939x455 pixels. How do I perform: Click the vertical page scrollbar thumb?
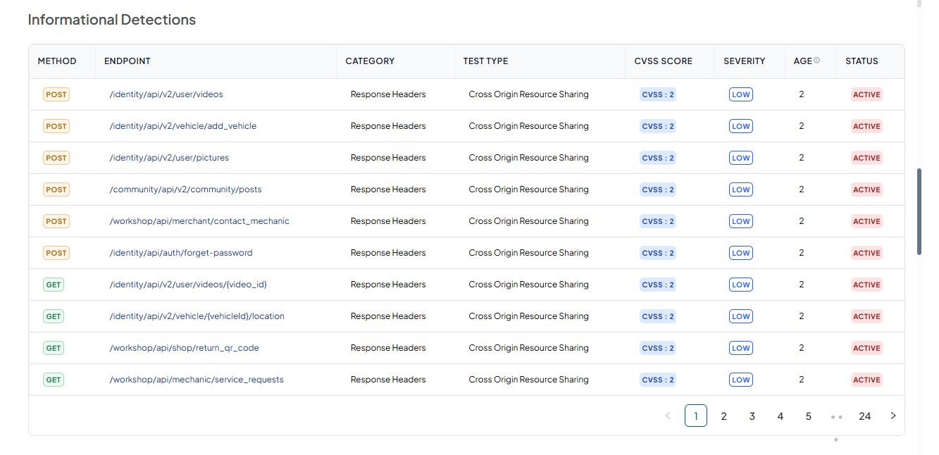[919, 211]
